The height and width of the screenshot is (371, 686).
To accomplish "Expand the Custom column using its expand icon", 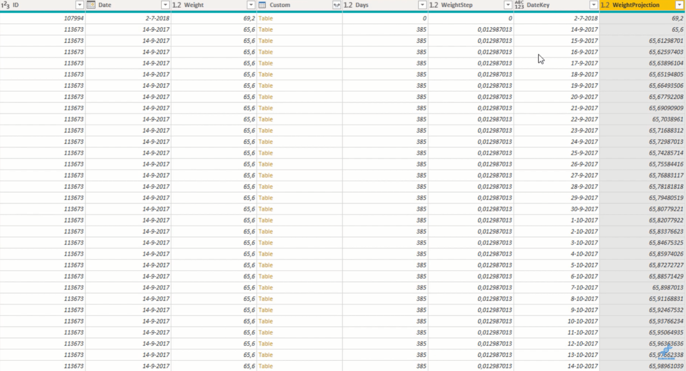I will point(337,5).
